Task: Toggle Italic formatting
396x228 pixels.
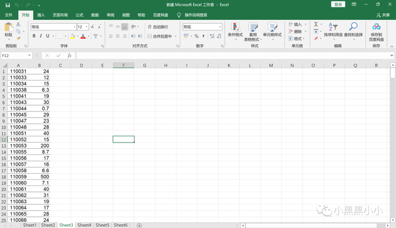Action: pos(41,36)
